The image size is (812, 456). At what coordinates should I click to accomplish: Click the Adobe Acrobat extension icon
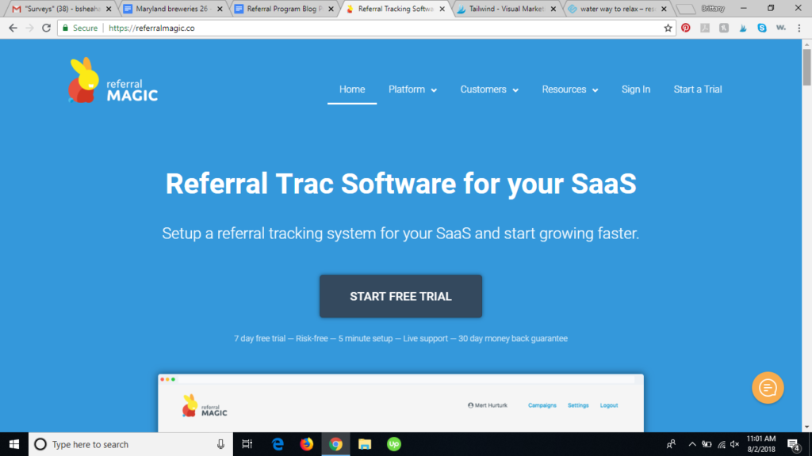pos(705,28)
